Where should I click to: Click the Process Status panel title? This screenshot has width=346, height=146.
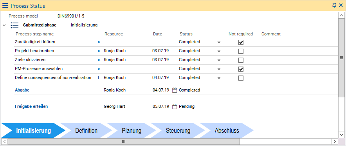[28, 6]
